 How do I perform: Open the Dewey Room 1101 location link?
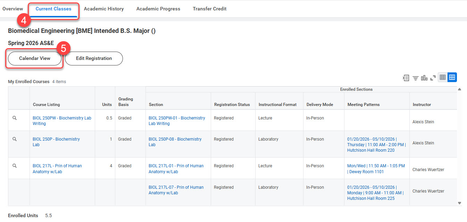[378, 171]
